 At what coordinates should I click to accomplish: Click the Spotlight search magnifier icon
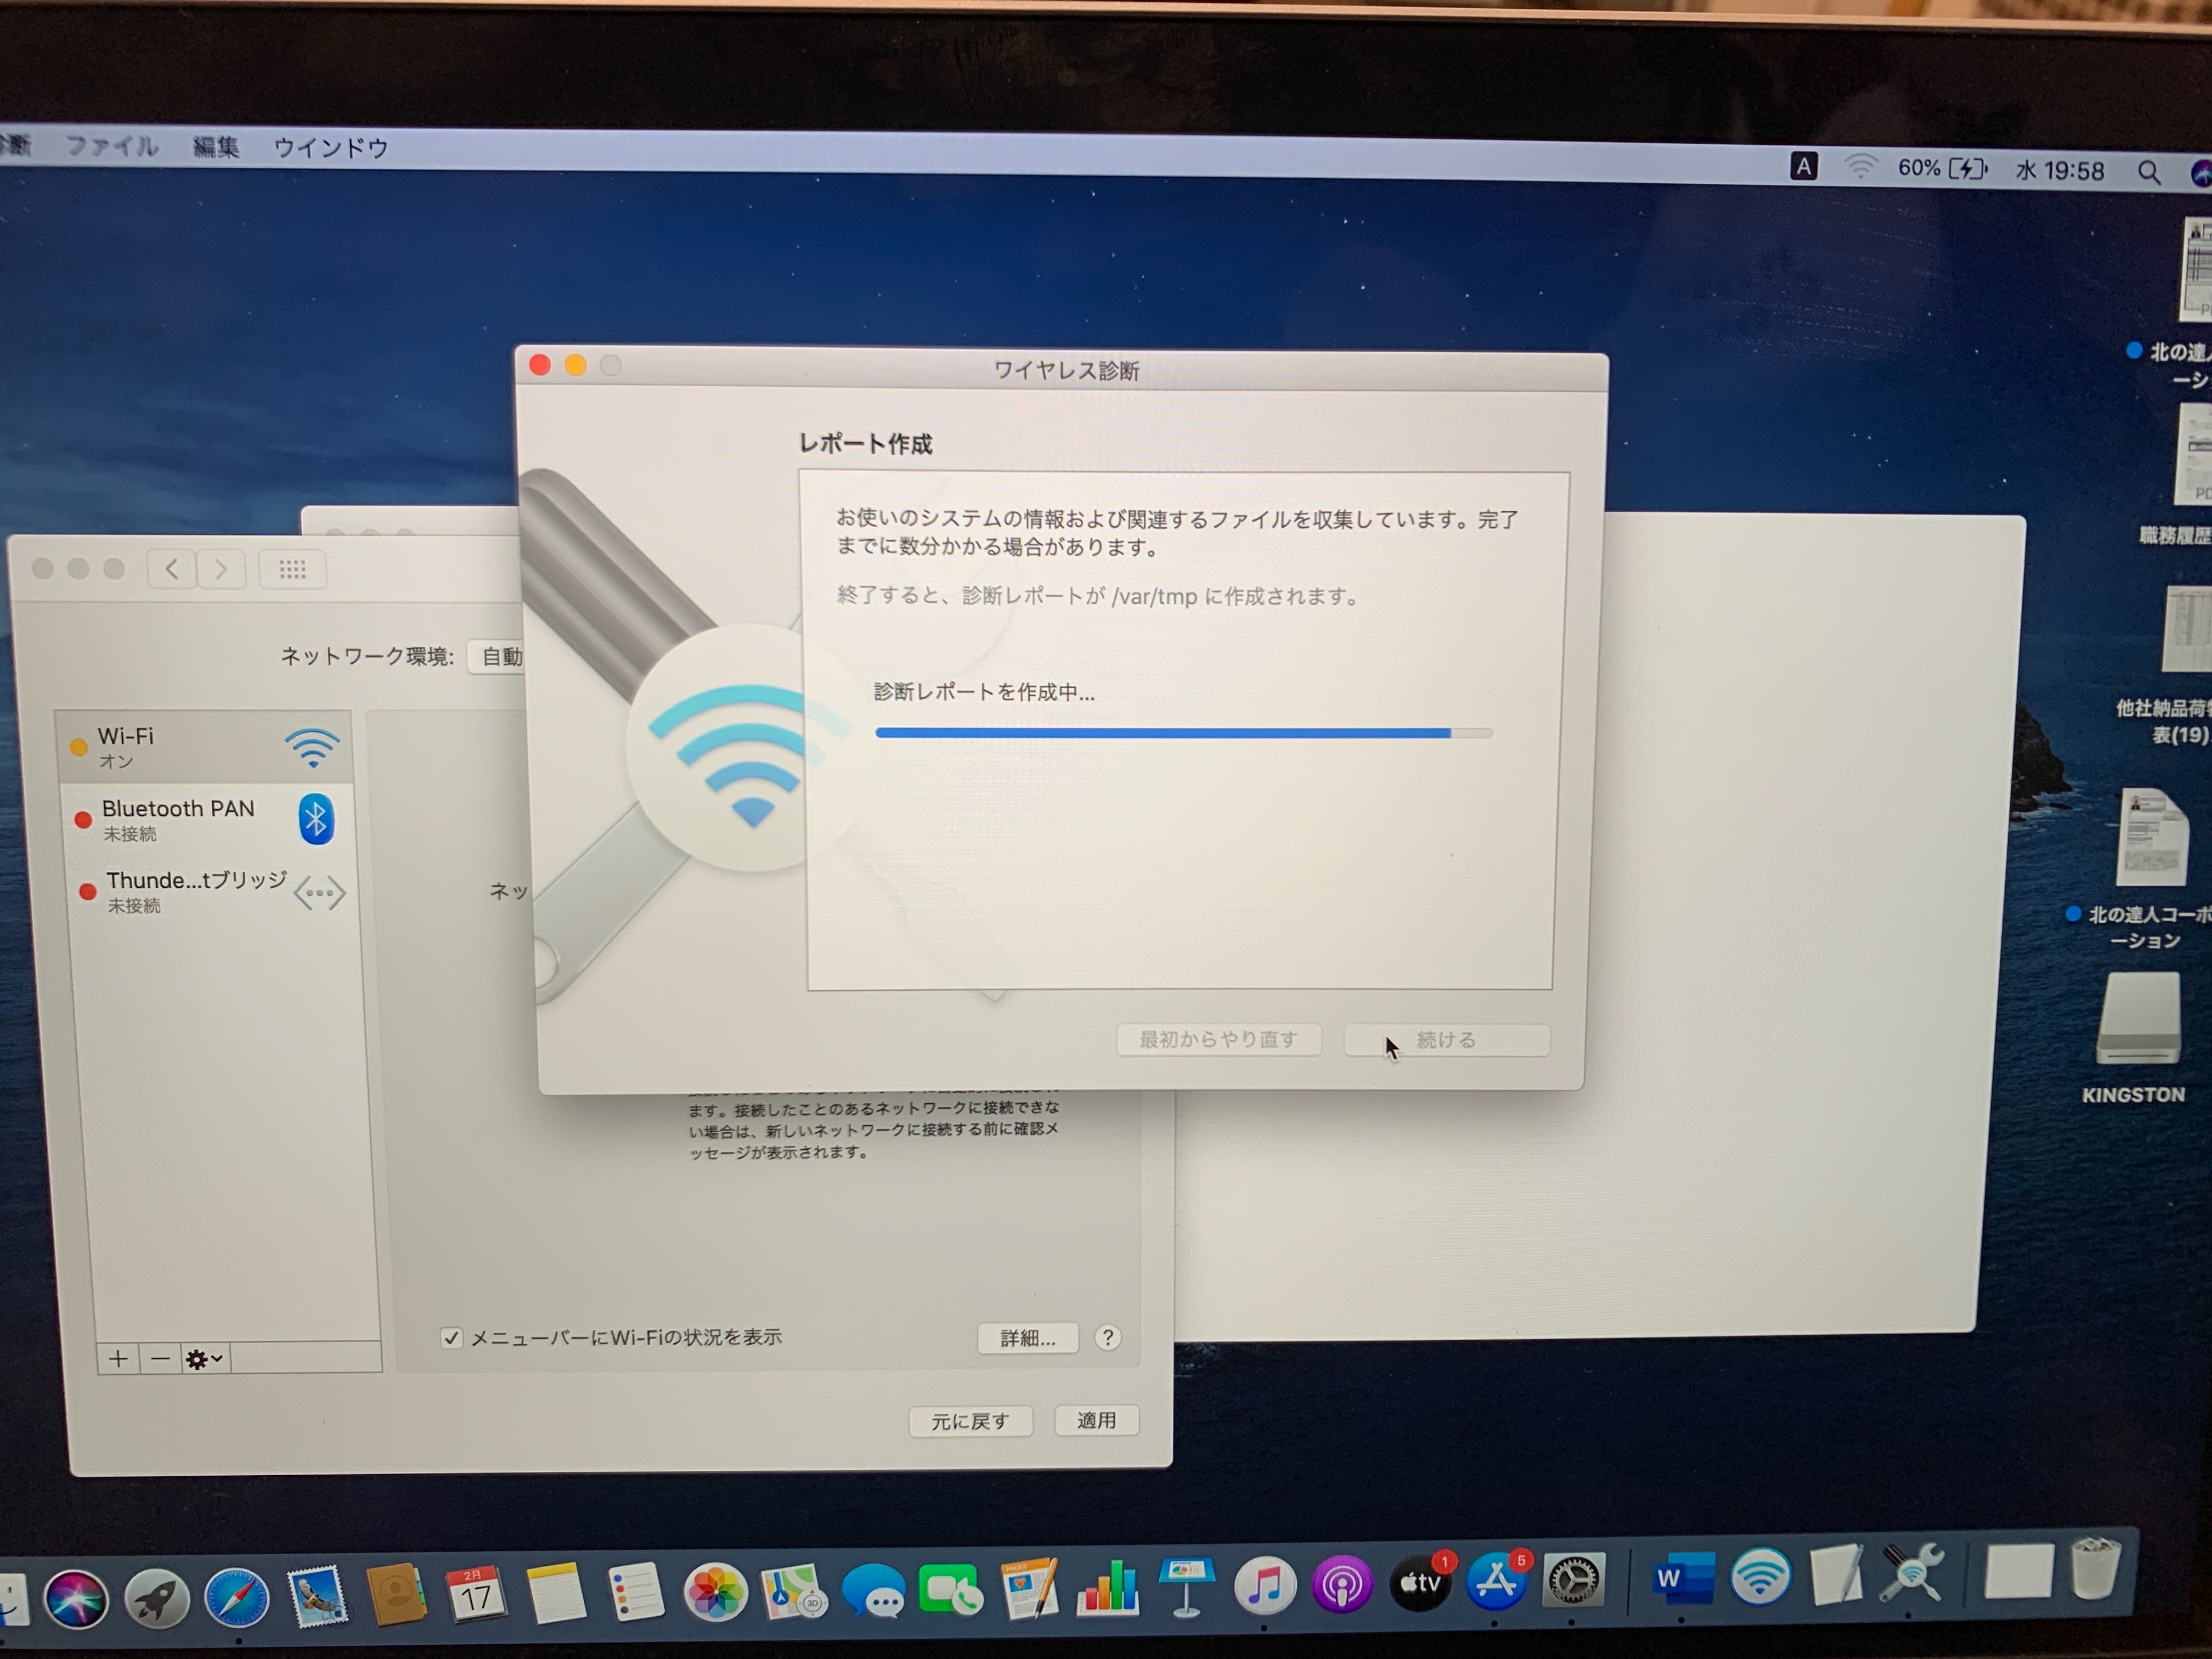coord(2148,172)
